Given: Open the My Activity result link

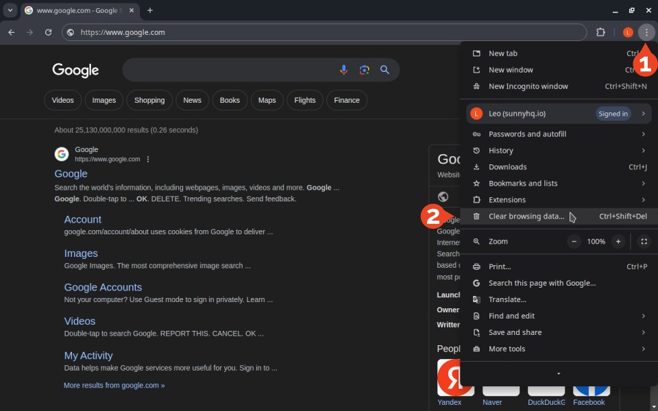Looking at the screenshot, I should pyautogui.click(x=88, y=356).
